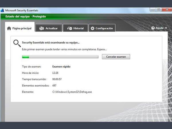Close the Security Essentials window
This screenshot has height=129, width=172.
pos(167,9)
